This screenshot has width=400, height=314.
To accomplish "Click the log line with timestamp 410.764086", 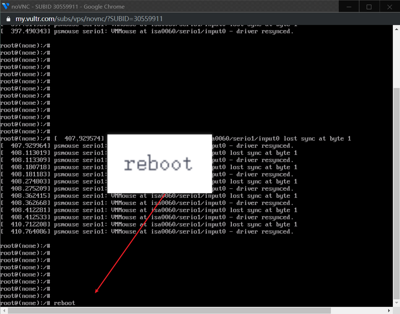I will click(x=147, y=231).
